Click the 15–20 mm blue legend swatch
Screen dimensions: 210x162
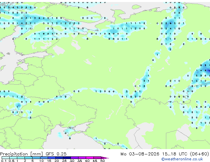tap(52, 158)
